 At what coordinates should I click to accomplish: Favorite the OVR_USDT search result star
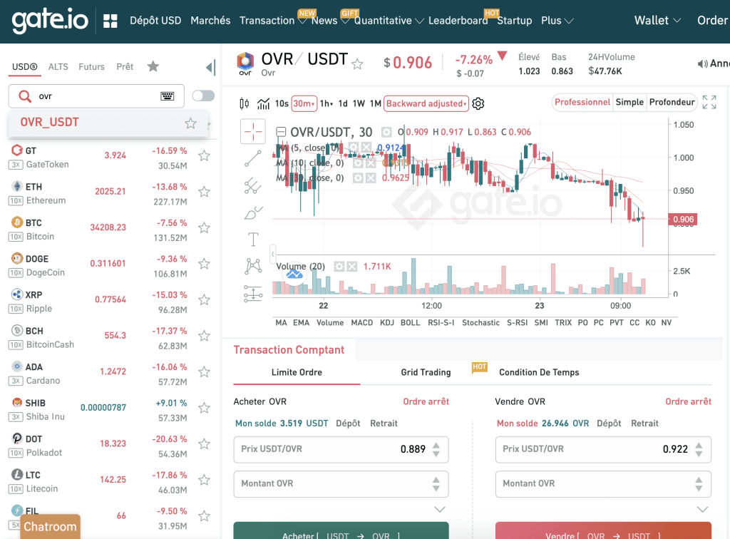190,123
